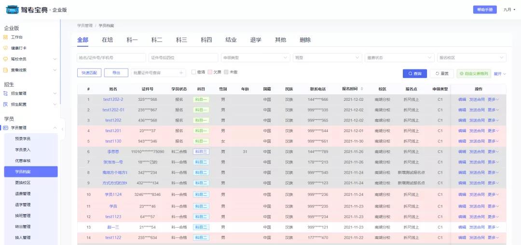521x245 pixels.
Task: Expand 招生配置 submenu chevron
Action: 55,104
